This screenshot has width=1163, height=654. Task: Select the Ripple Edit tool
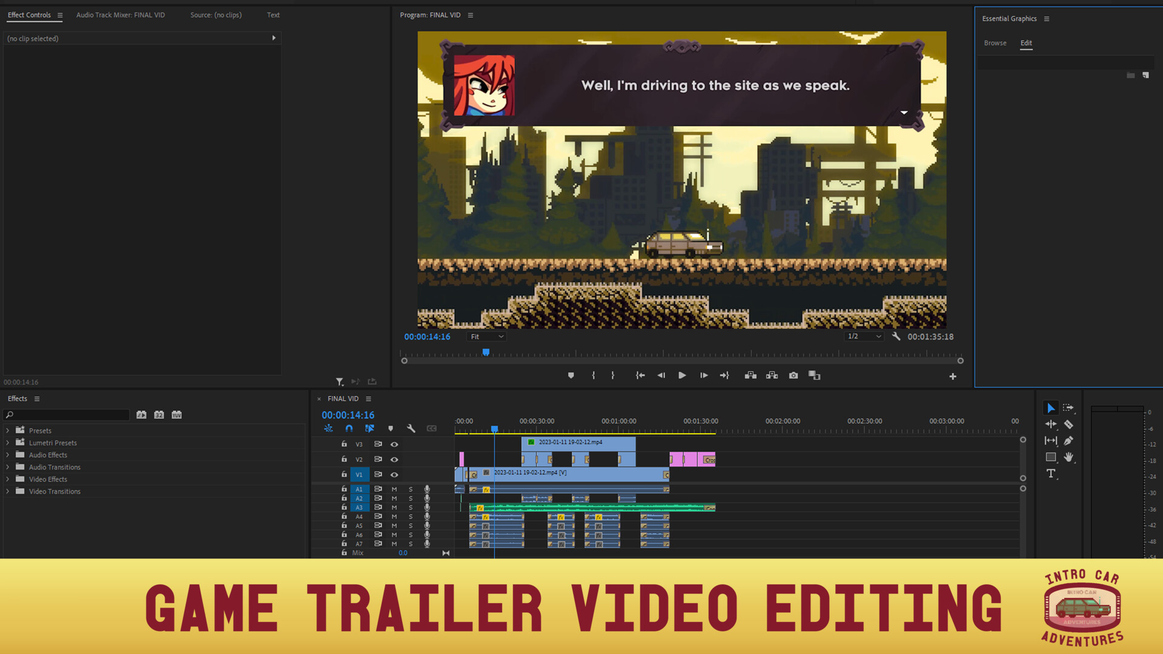tap(1051, 424)
